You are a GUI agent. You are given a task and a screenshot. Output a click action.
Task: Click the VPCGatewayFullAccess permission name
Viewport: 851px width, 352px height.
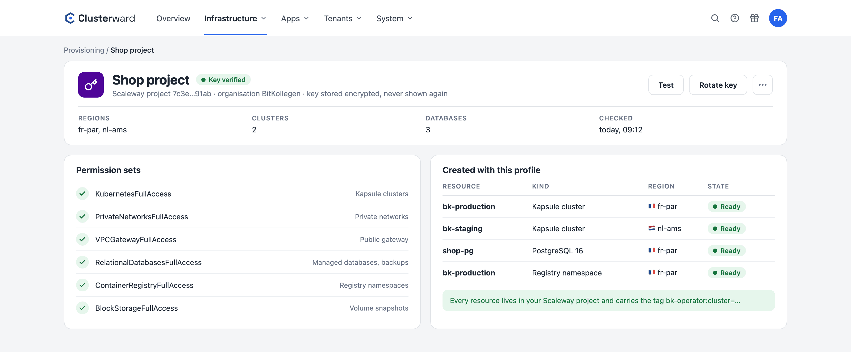tap(136, 239)
